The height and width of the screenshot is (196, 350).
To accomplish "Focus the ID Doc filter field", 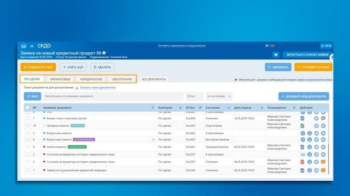I will [x=195, y=96].
